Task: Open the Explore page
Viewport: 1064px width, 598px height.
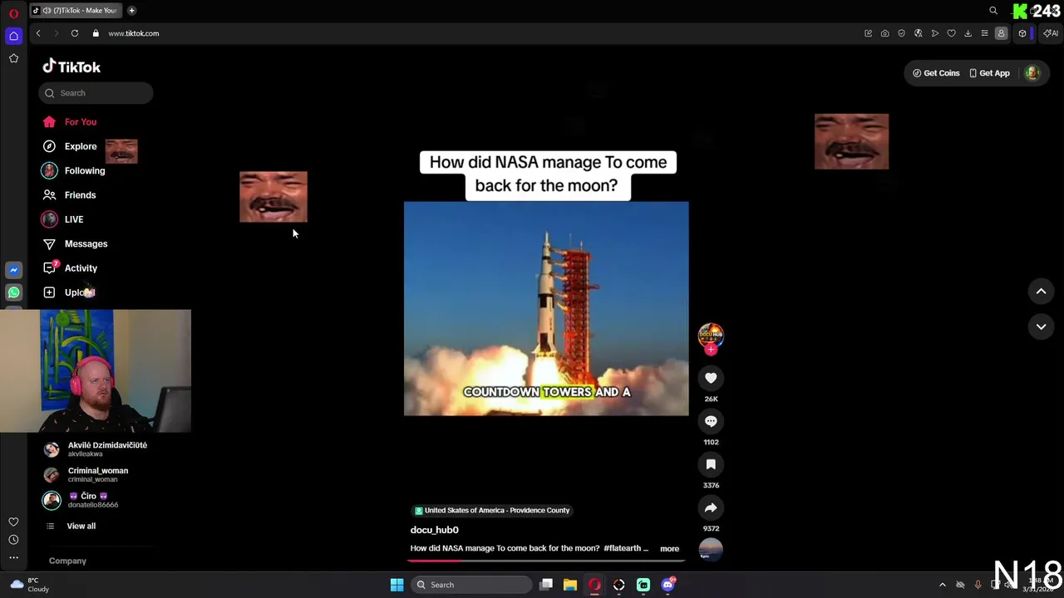Action: point(71,146)
